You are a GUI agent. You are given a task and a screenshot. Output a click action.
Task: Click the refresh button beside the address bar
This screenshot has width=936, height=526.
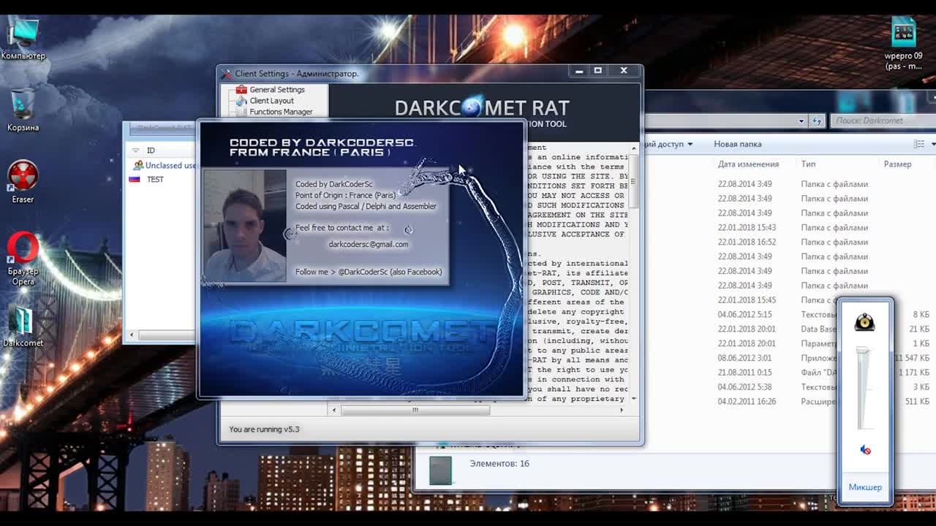click(817, 121)
